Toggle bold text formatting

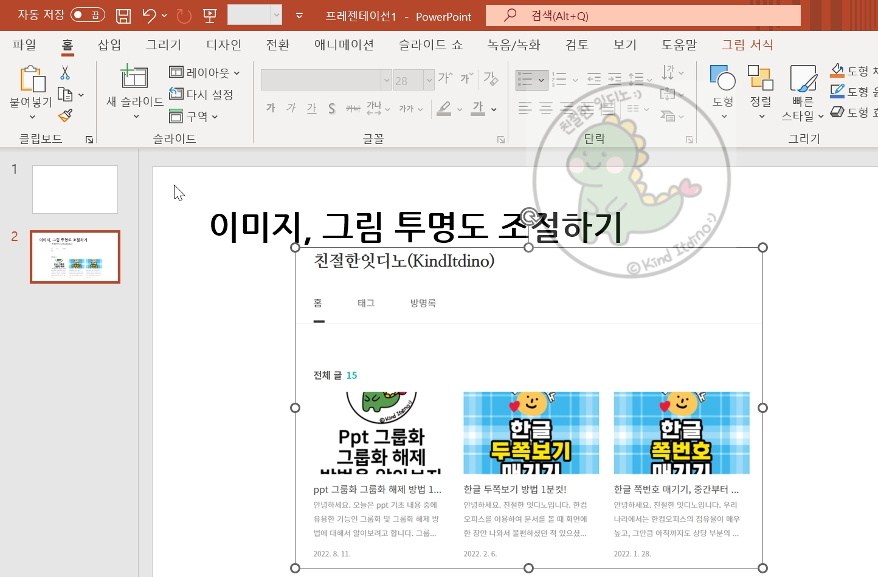click(271, 108)
